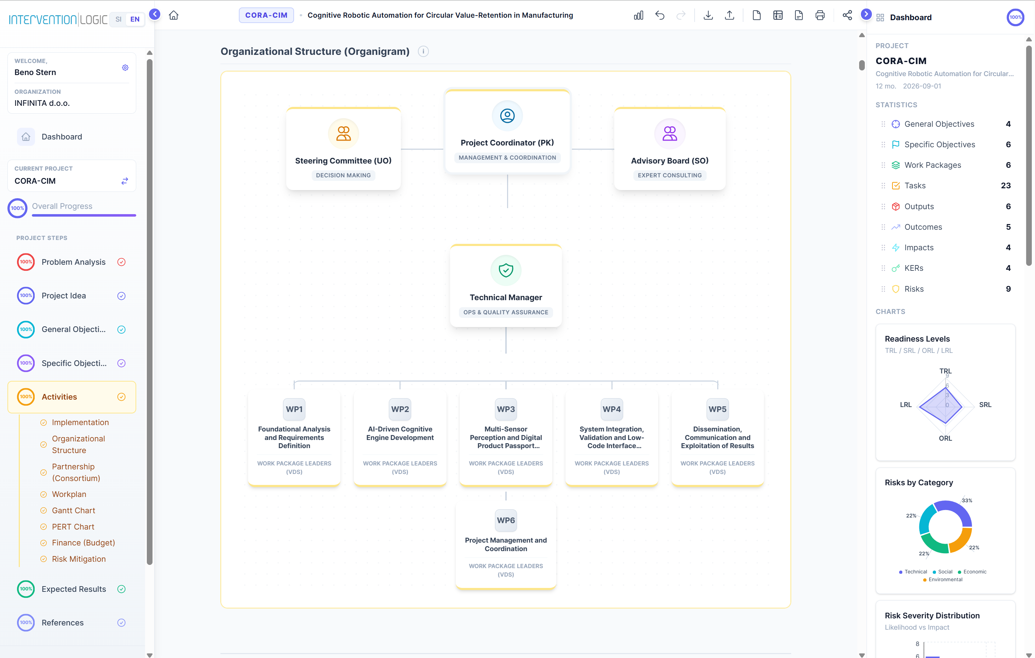Click the redo arrow icon
The height and width of the screenshot is (658, 1035).
coord(681,16)
